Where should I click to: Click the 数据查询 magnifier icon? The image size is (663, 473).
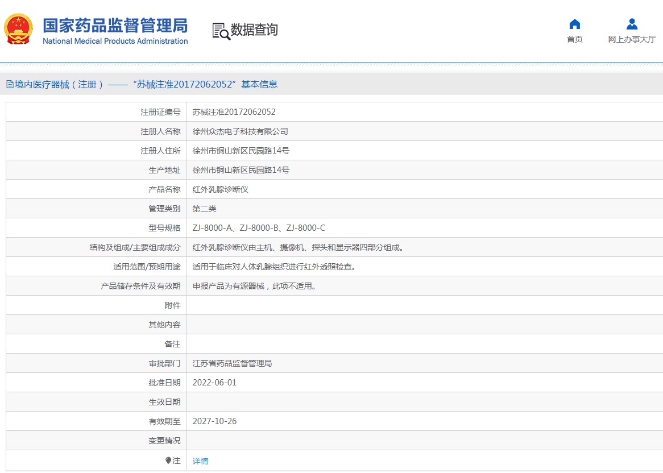click(221, 31)
